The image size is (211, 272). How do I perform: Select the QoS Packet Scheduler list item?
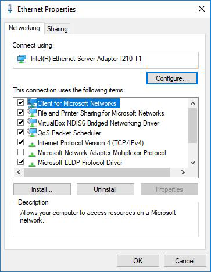69,133
